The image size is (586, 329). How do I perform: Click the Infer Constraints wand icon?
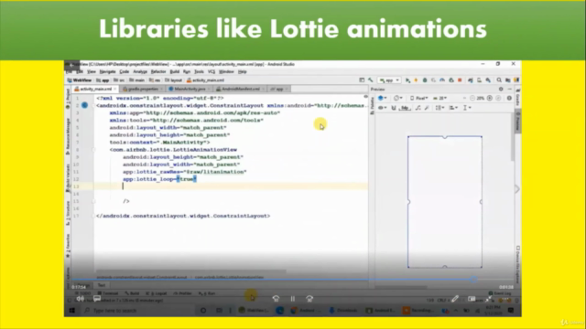click(427, 108)
